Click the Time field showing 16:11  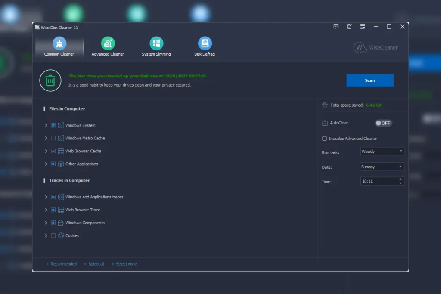point(379,181)
